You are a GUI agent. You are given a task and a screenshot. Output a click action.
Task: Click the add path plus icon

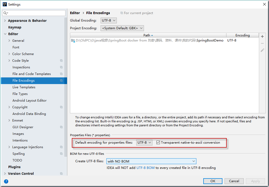[x=262, y=36]
